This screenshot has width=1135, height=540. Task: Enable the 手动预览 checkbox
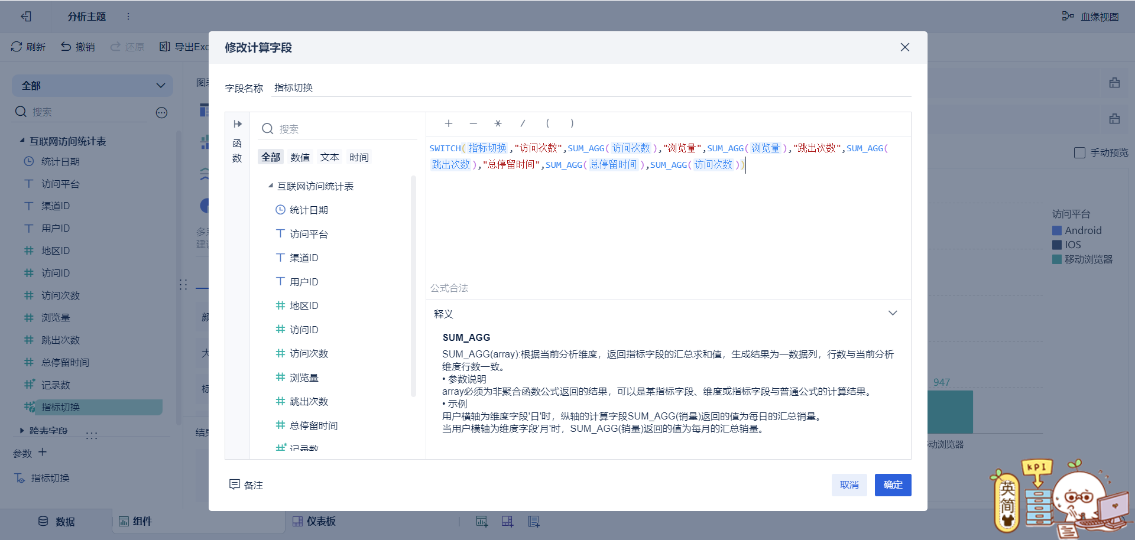(1079, 153)
